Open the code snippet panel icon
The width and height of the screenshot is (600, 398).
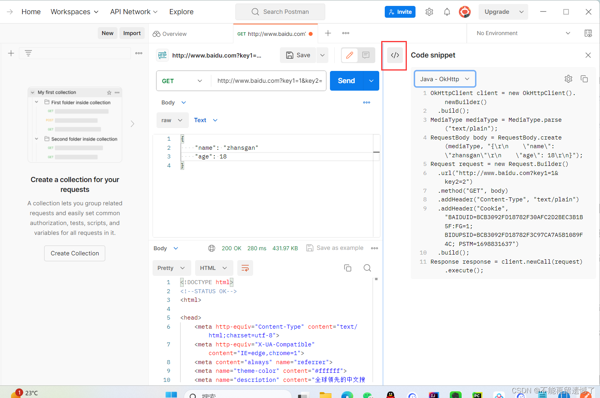tap(395, 55)
